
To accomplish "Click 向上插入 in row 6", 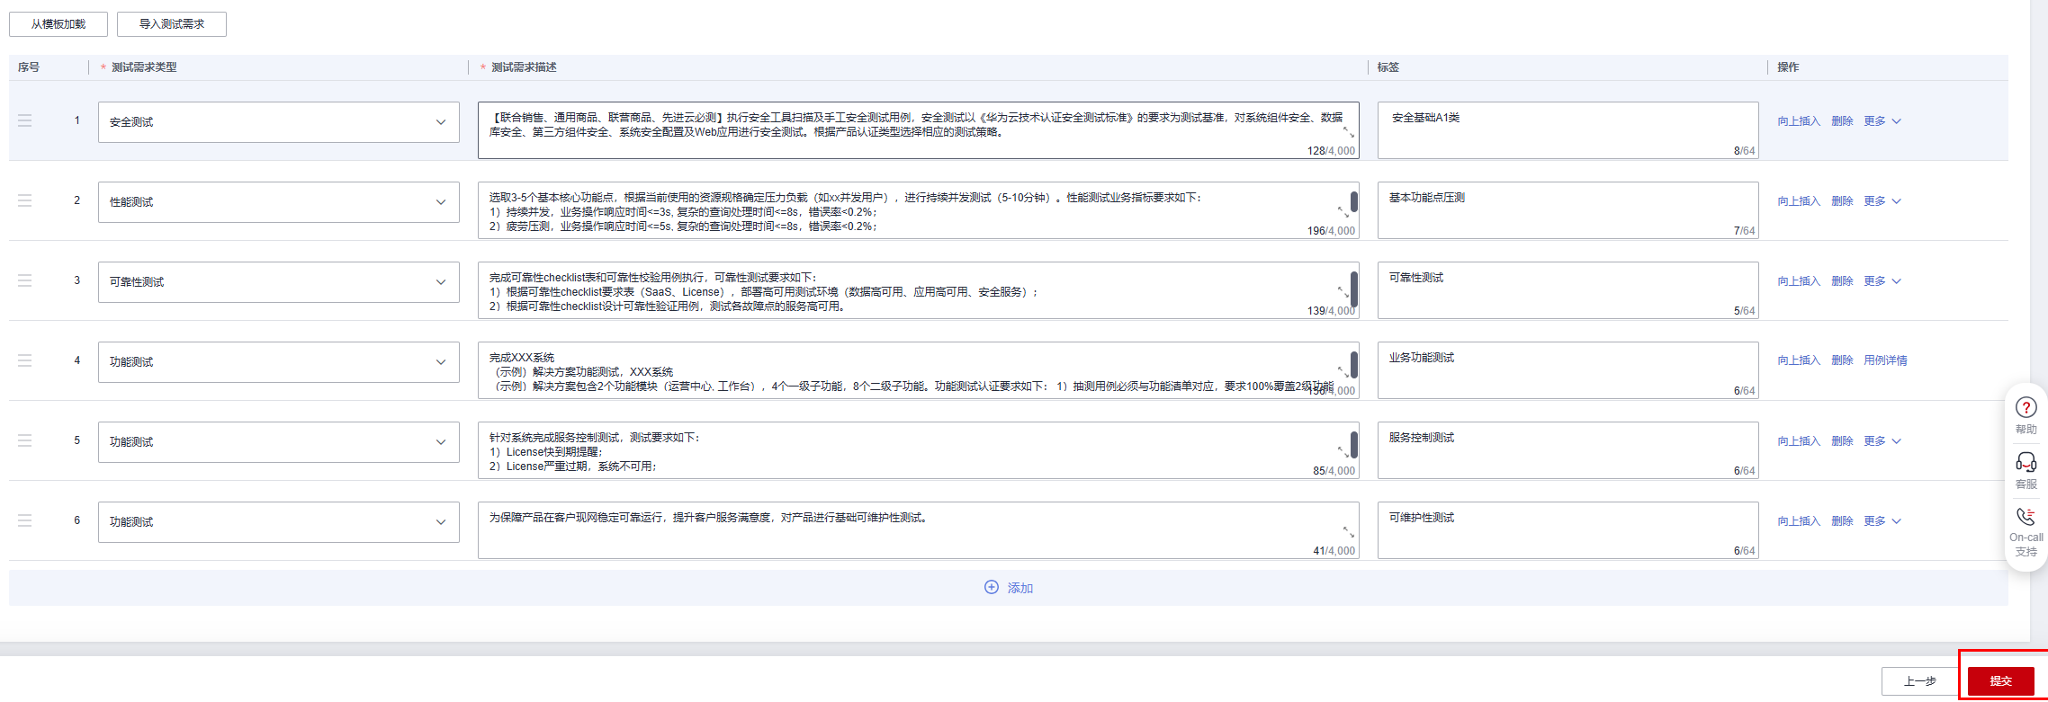I will pyautogui.click(x=1799, y=521).
